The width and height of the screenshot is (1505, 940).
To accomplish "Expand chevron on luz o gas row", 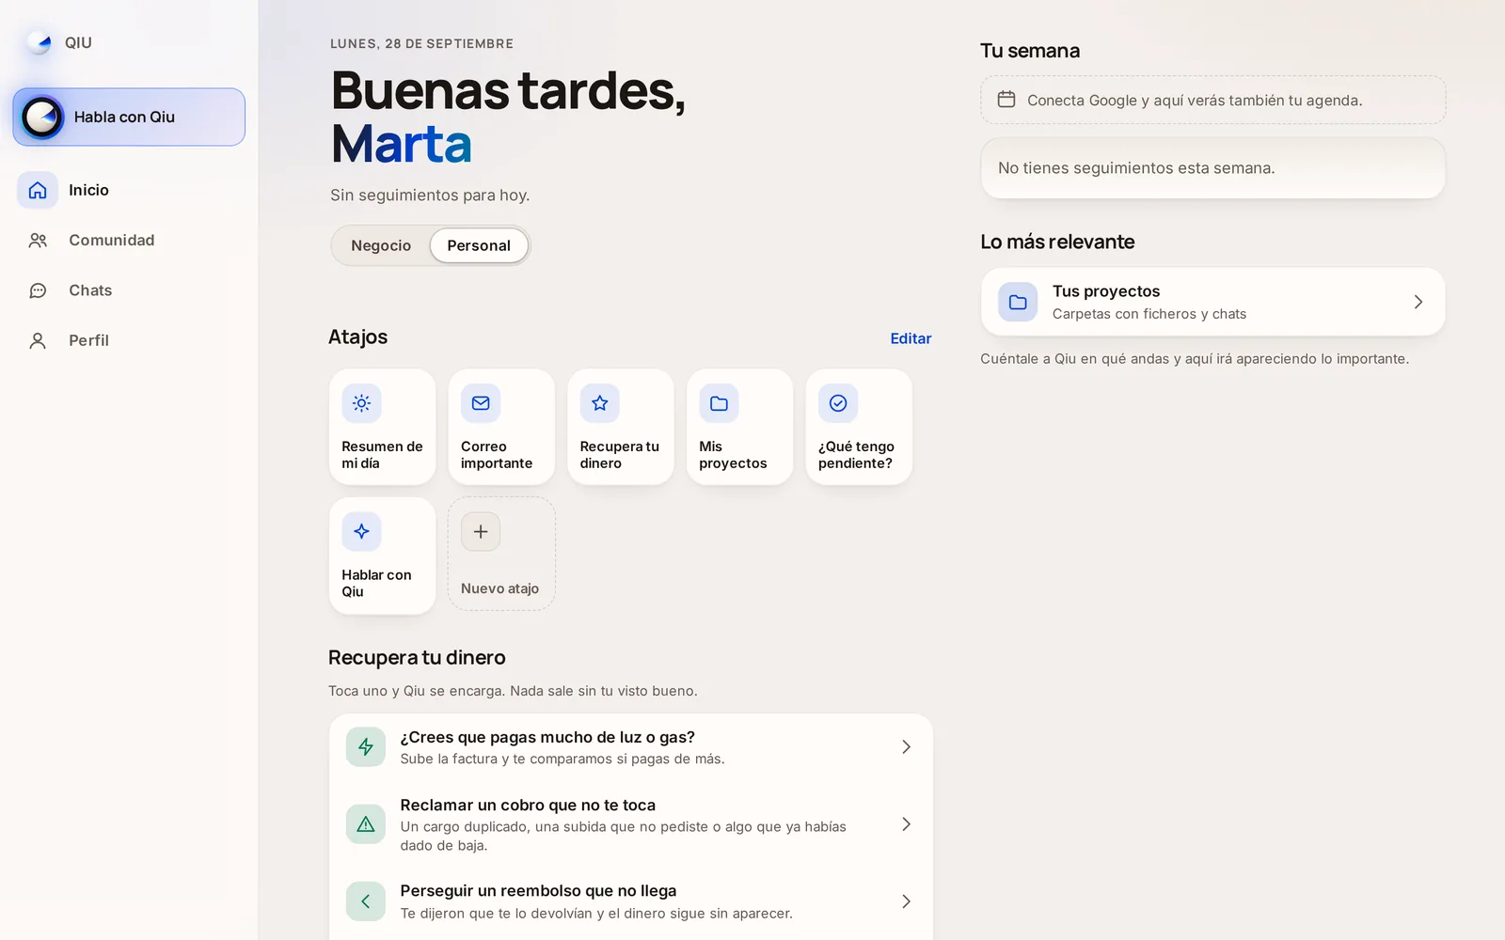I will point(906,746).
